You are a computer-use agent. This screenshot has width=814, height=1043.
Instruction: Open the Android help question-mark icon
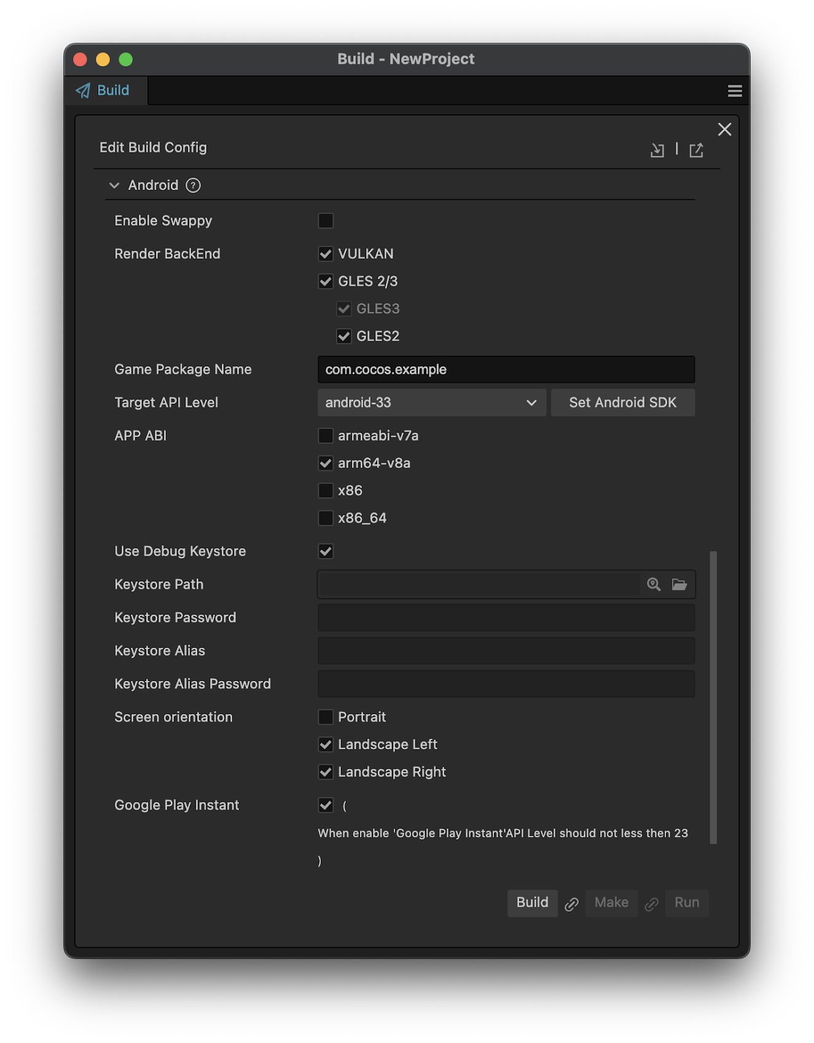193,185
